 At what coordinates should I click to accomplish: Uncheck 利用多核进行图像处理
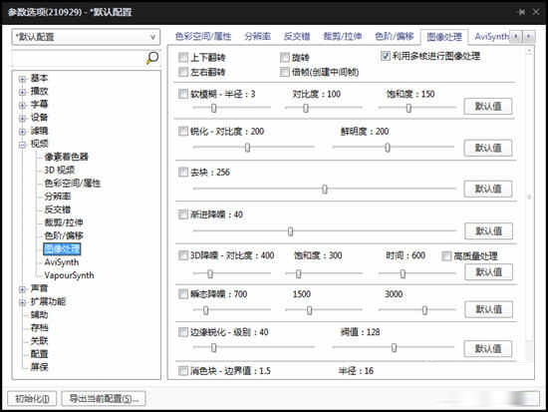pyautogui.click(x=386, y=56)
